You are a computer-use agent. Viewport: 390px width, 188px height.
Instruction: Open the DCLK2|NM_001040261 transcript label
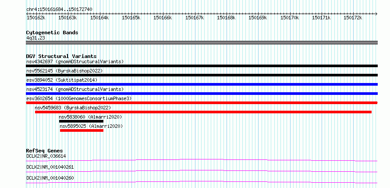coord(50,167)
